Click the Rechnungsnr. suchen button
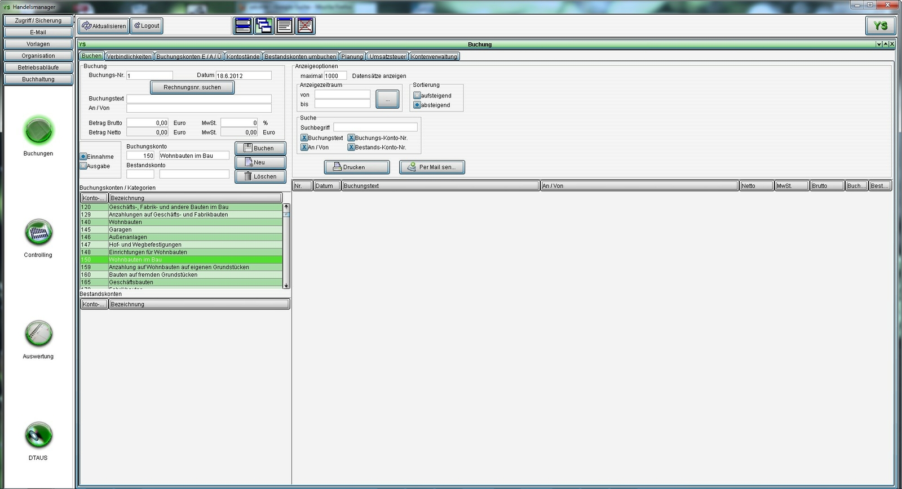 point(192,87)
